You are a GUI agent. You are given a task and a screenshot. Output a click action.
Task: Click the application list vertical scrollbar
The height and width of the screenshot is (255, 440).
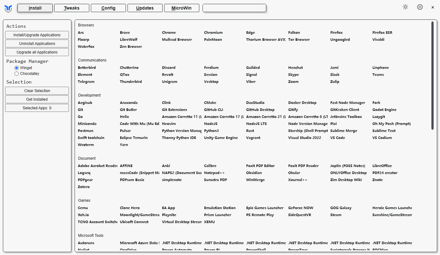(432, 76)
